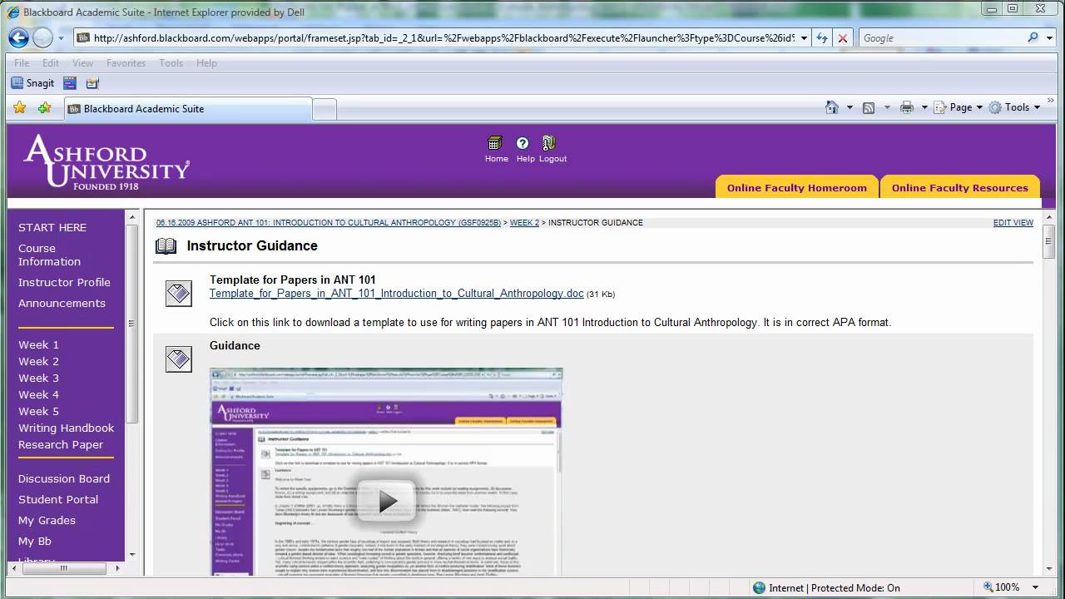This screenshot has width=1065, height=599.
Task: Open Favorites Center star icon
Action: 20,107
